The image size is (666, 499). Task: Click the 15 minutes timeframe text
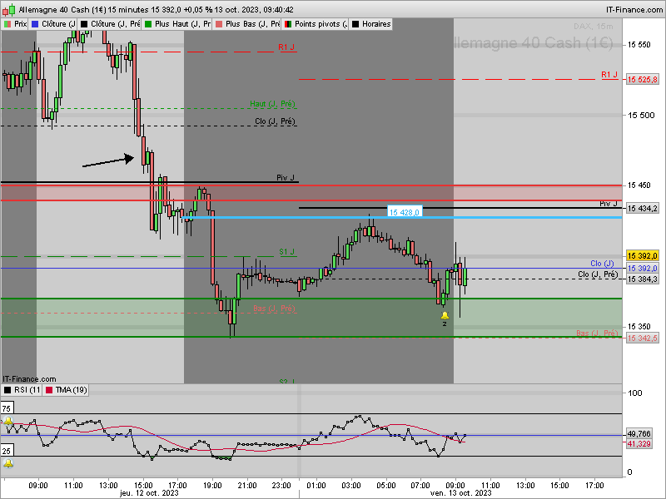coord(128,9)
